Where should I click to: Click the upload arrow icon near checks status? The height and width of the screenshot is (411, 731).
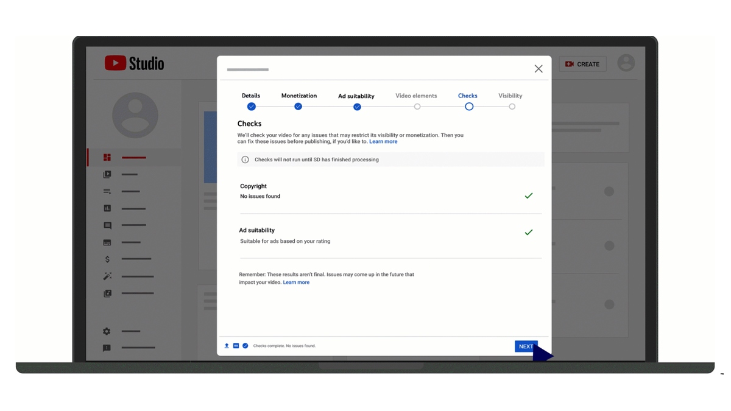[226, 345]
